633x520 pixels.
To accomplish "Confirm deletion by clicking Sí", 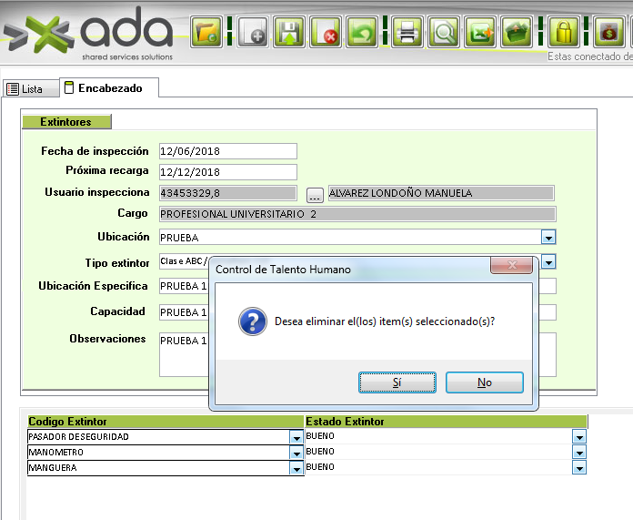I will pos(397,382).
